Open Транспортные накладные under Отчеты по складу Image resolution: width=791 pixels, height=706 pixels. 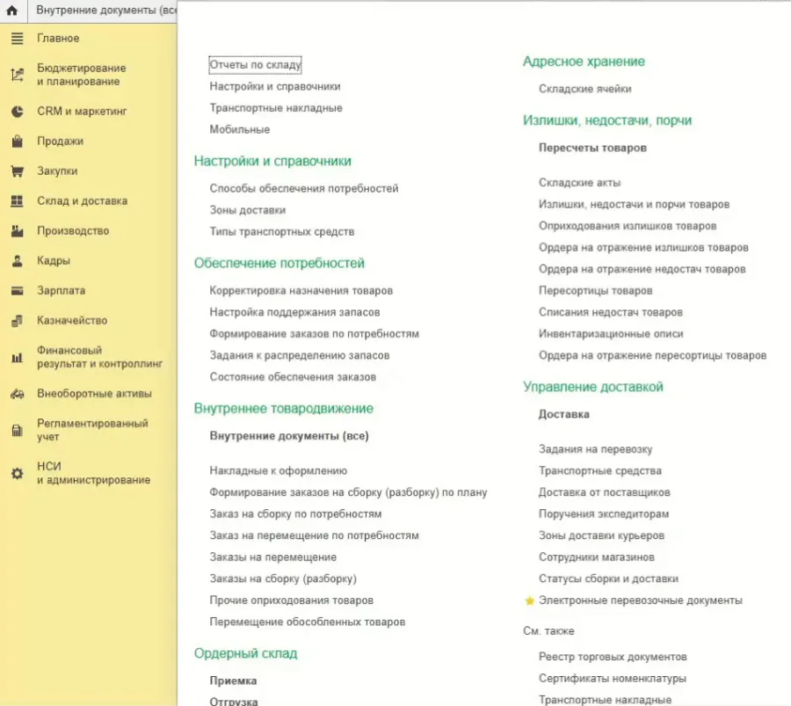click(276, 108)
